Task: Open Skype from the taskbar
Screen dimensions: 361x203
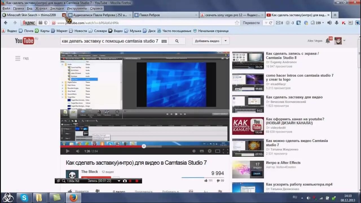Action: coord(24,198)
